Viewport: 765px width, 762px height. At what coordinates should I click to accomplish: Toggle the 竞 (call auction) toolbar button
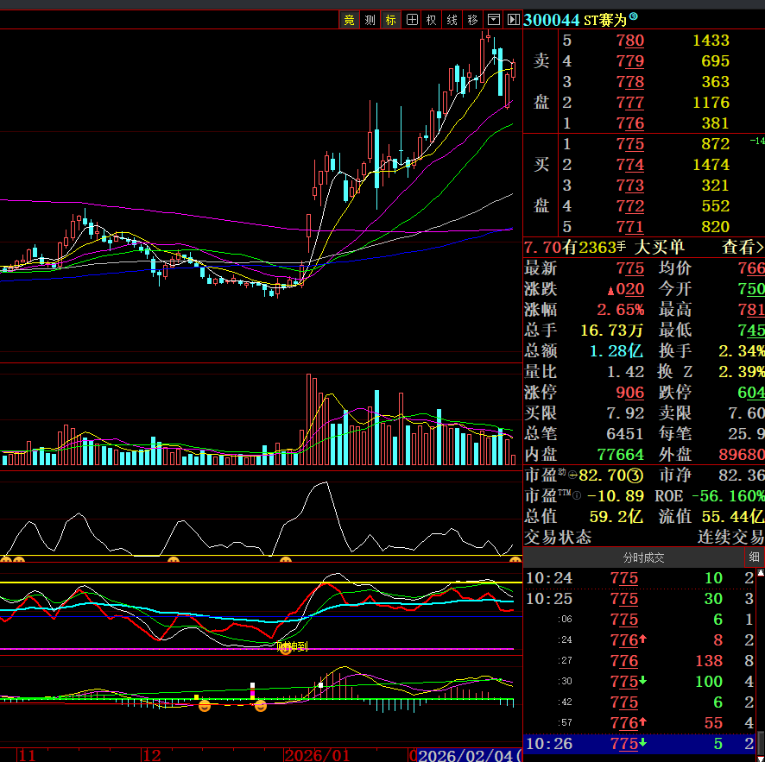(350, 20)
